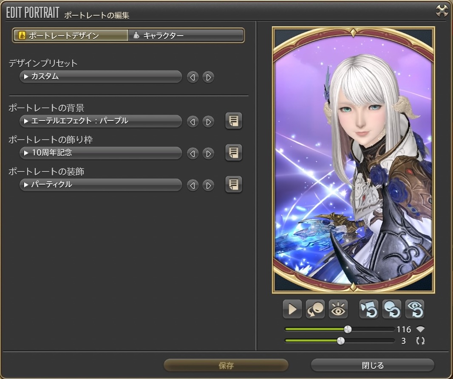453x379 pixels.
Task: Expand the 10周年記念 frame dropdown
Action: pos(101,153)
